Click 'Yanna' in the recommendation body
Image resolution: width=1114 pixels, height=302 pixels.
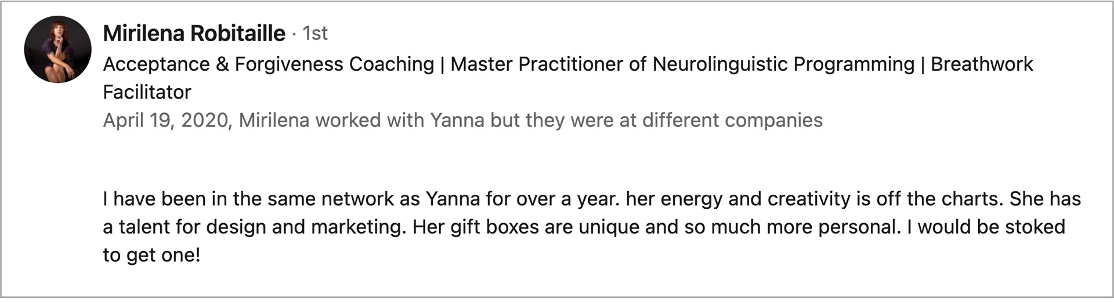coord(453,199)
